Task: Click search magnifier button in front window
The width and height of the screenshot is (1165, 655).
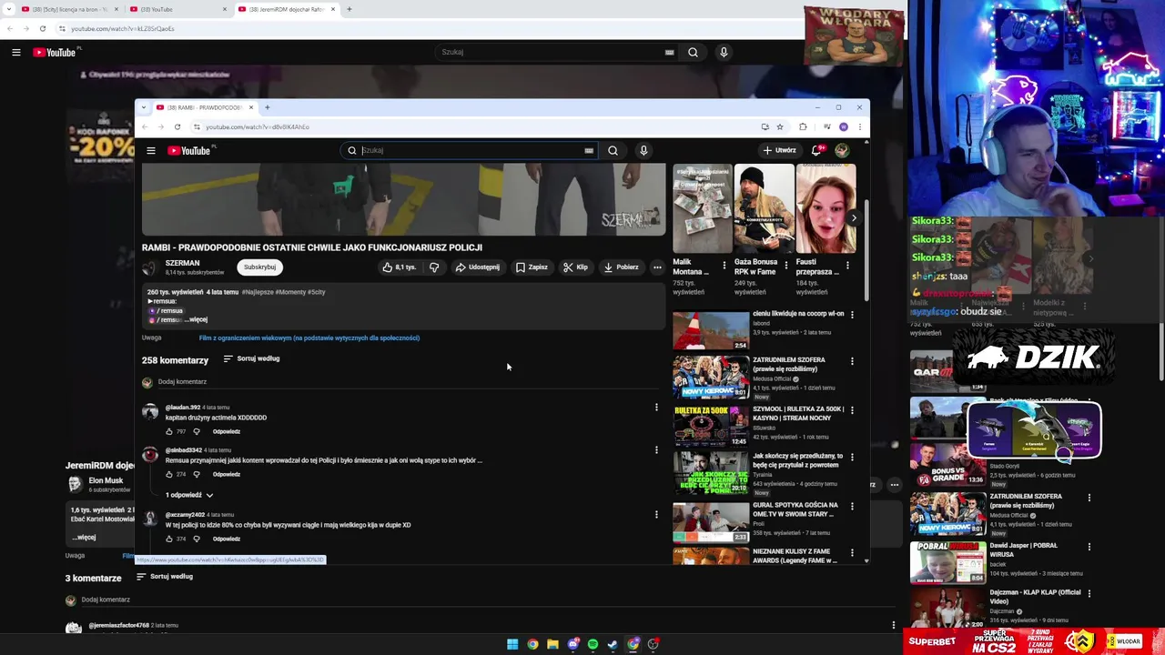Action: [613, 151]
